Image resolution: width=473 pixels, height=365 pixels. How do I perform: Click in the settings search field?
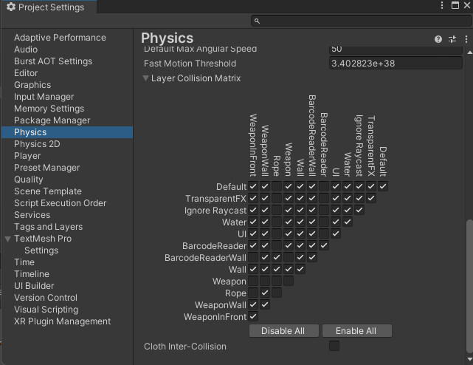click(362, 21)
